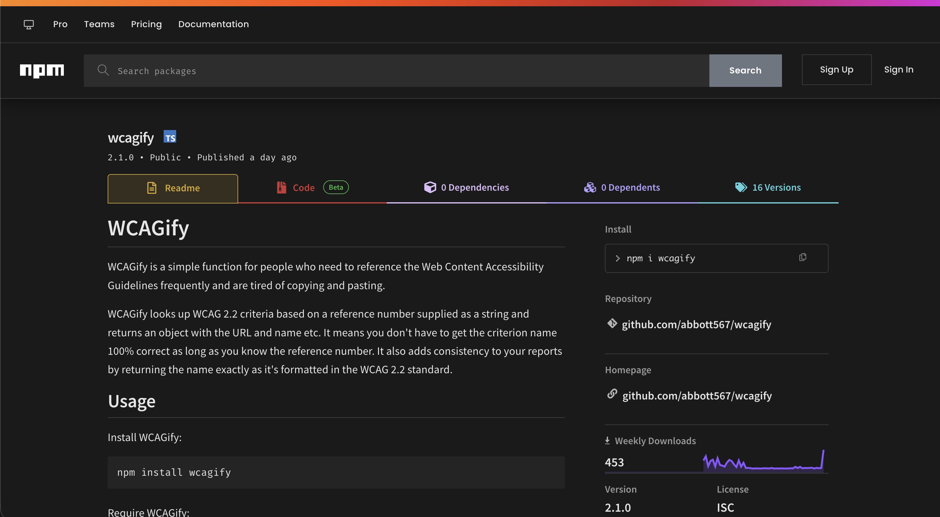The width and height of the screenshot is (940, 517).
Task: Click the 'Published a day ago' text
Action: (247, 157)
